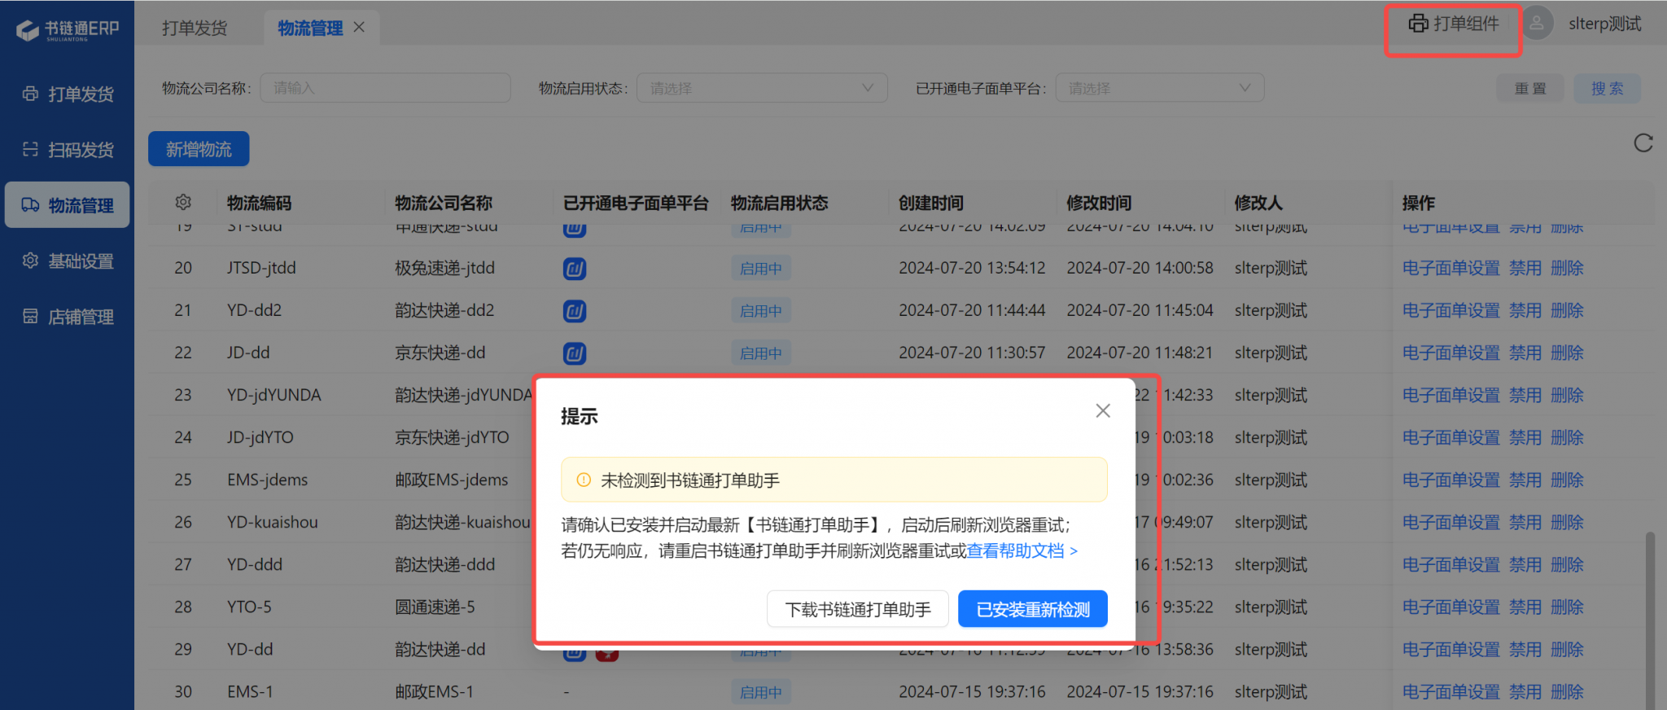Click the 扫码发货 sidebar icon
This screenshot has width=1667, height=710.
pyautogui.click(x=30, y=149)
